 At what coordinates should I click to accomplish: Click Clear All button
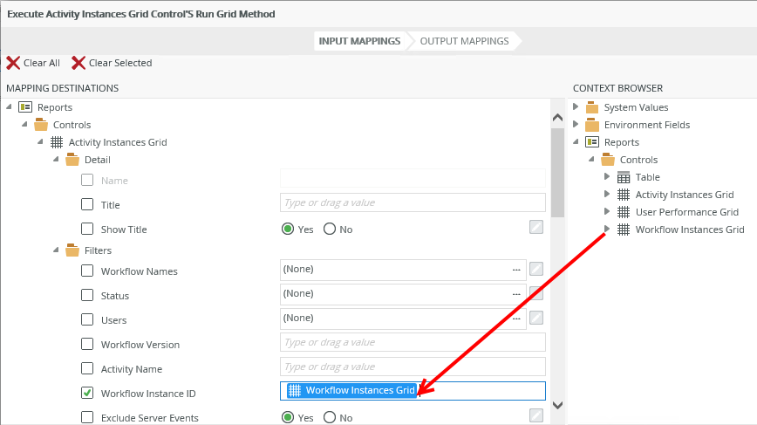pyautogui.click(x=33, y=63)
